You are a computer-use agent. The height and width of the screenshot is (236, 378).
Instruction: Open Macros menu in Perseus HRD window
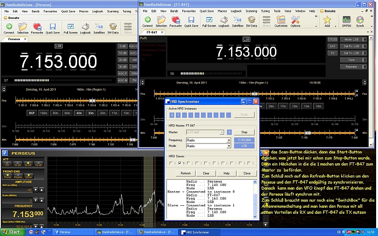pyautogui.click(x=84, y=11)
